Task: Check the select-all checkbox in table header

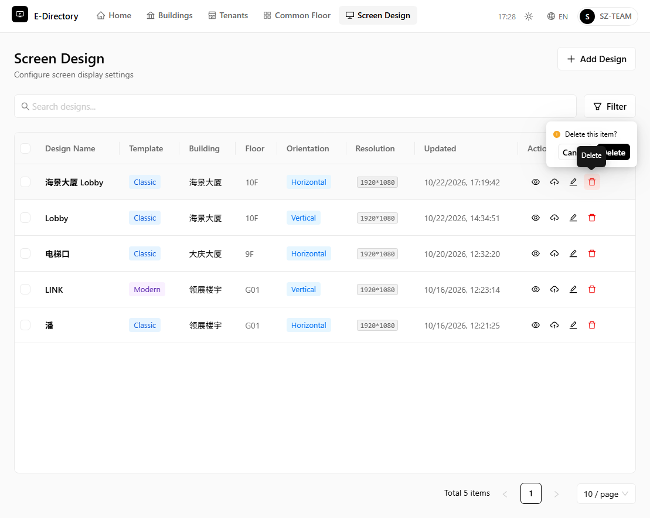Action: 25,148
